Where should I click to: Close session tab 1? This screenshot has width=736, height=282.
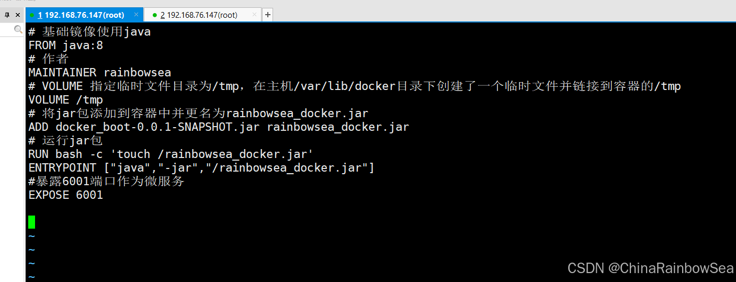[135, 15]
